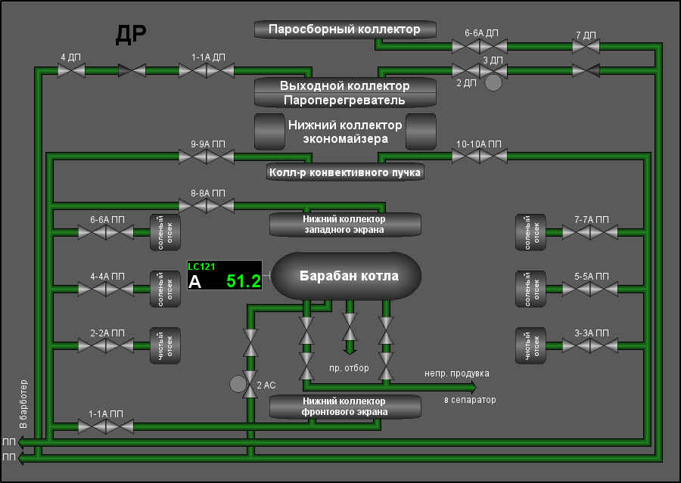
Task: Select чистый отсек beside 3-3А ПП
Action: tap(530, 346)
